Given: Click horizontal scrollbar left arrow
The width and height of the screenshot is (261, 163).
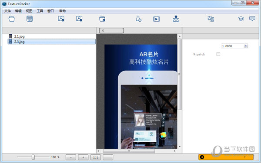Looking at the screenshot, I should pos(99,151).
